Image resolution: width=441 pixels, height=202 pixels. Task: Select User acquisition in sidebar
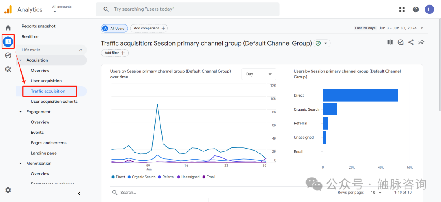point(46,81)
